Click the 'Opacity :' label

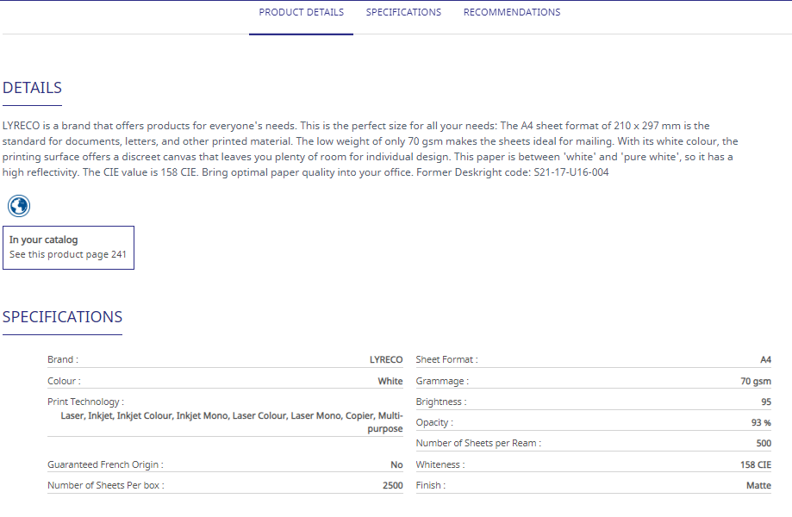(434, 422)
